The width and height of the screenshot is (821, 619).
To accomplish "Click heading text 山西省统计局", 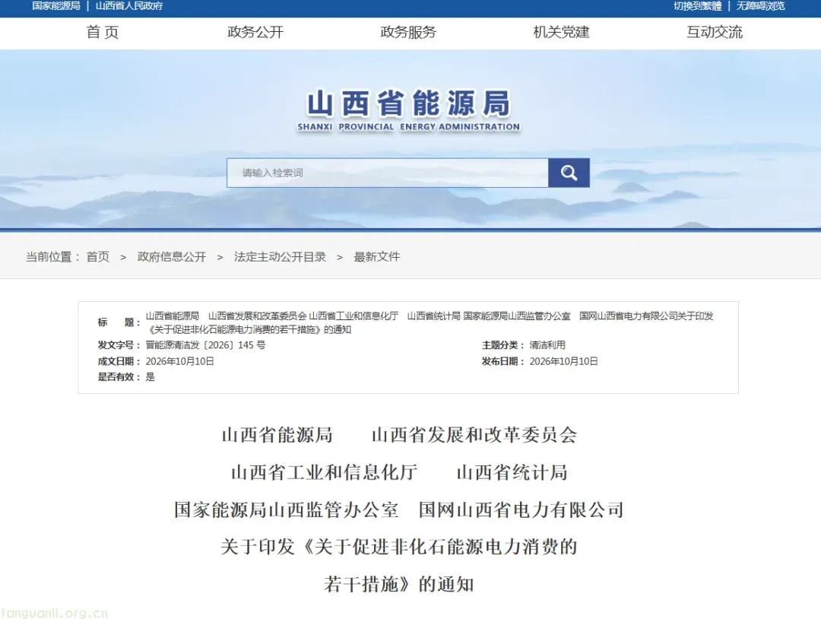I will [512, 472].
